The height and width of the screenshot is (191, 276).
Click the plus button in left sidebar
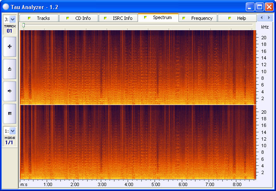click(10, 46)
